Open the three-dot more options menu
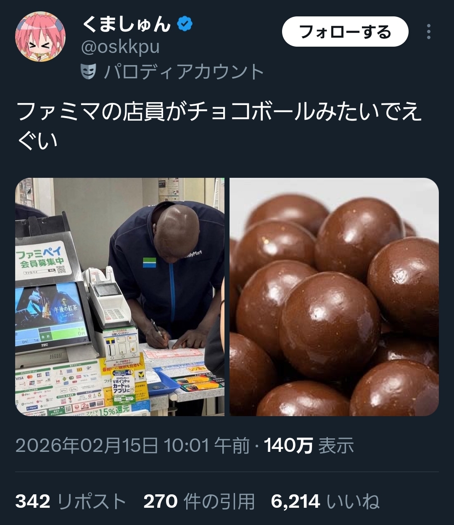Screen dimensions: 454x525 [x=428, y=32]
